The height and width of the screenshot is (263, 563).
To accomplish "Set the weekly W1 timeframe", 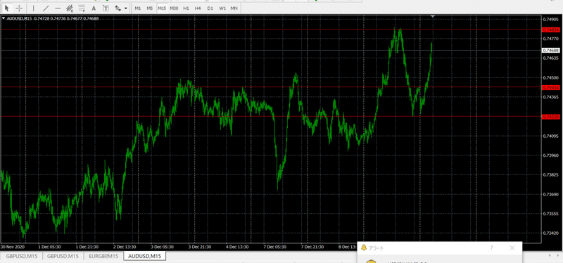I will 222,8.
